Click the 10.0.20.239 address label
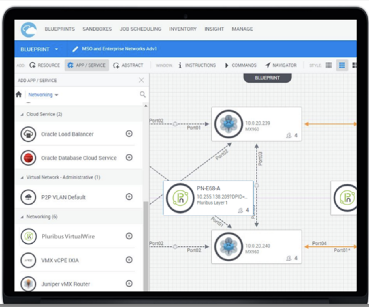This screenshot has width=369, height=307. point(258,123)
